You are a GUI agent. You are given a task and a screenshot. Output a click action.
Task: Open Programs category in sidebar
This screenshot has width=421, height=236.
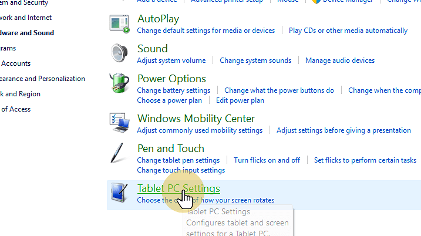click(x=8, y=48)
